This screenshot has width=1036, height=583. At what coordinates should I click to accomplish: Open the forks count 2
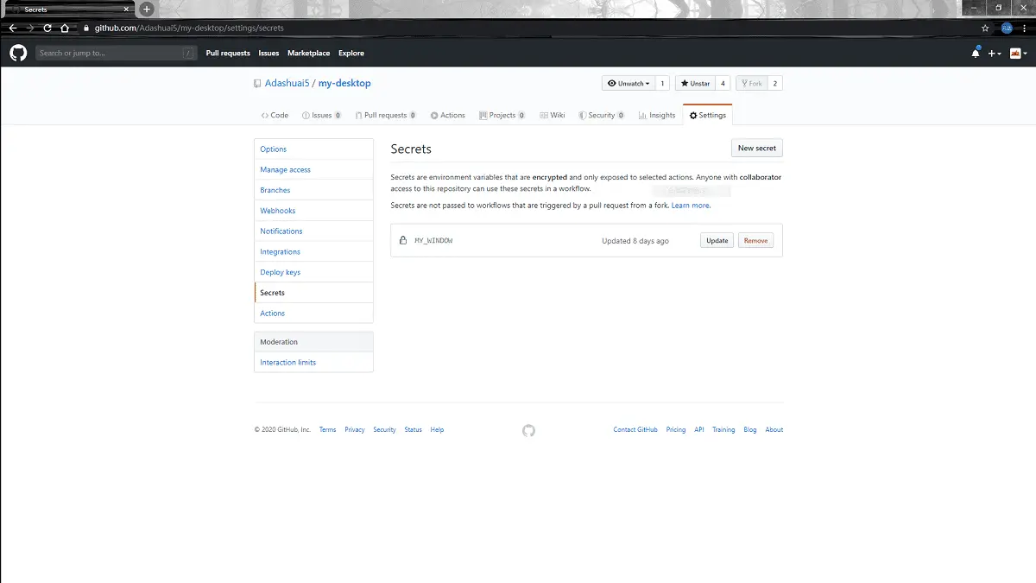coord(775,84)
